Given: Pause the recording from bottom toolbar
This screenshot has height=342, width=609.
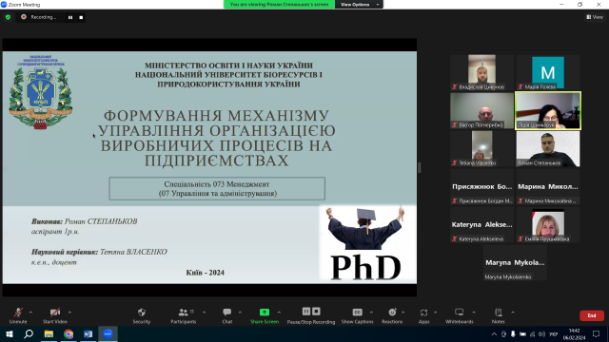Looking at the screenshot, I should [306, 312].
